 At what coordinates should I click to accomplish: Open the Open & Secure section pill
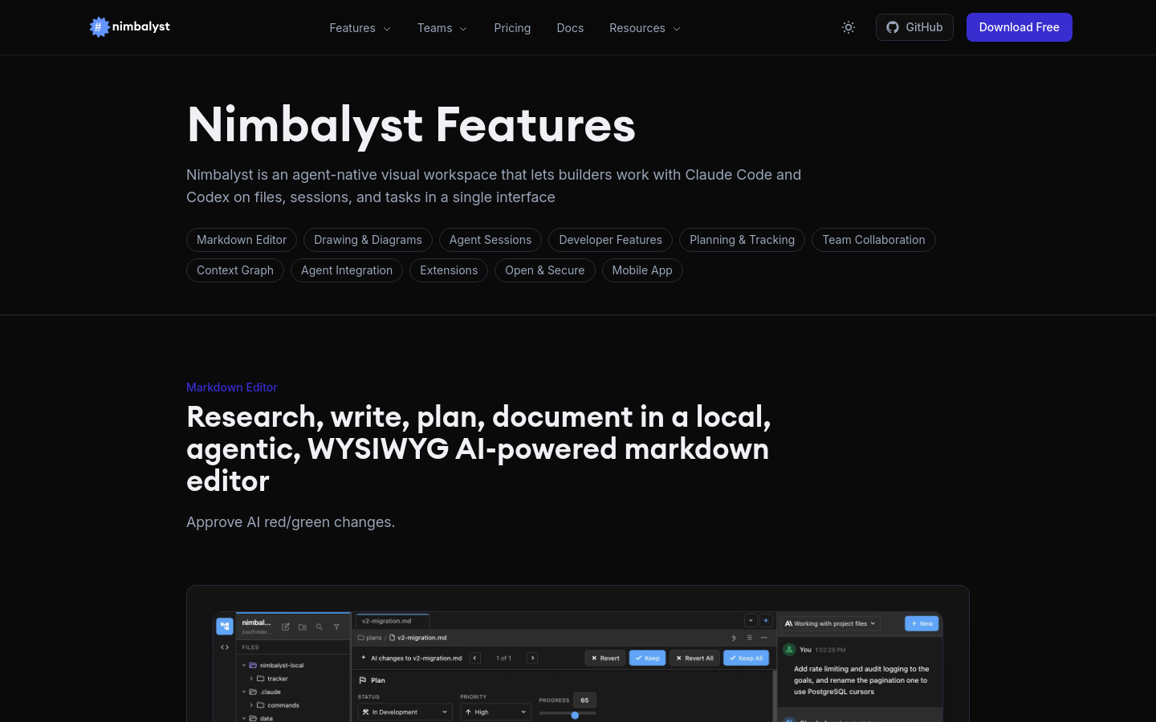click(545, 270)
